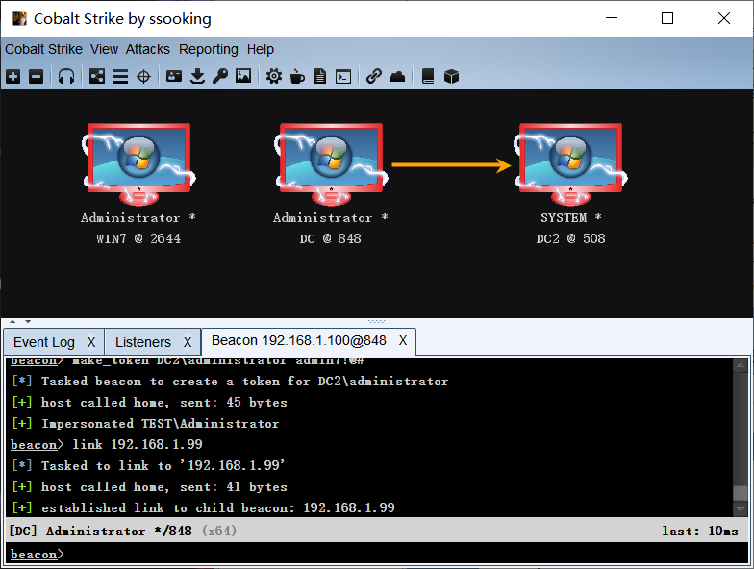Open the View menu
754x569 pixels.
click(x=104, y=49)
